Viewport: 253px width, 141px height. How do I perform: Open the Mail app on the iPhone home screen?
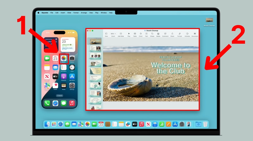point(55,67)
